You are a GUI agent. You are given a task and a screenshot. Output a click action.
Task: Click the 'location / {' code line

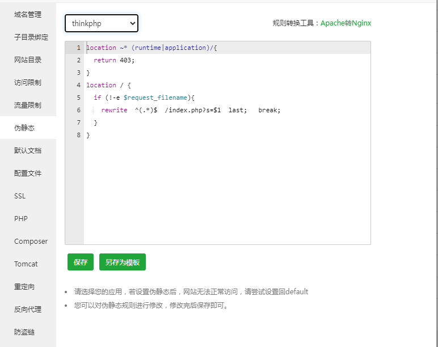pos(108,85)
